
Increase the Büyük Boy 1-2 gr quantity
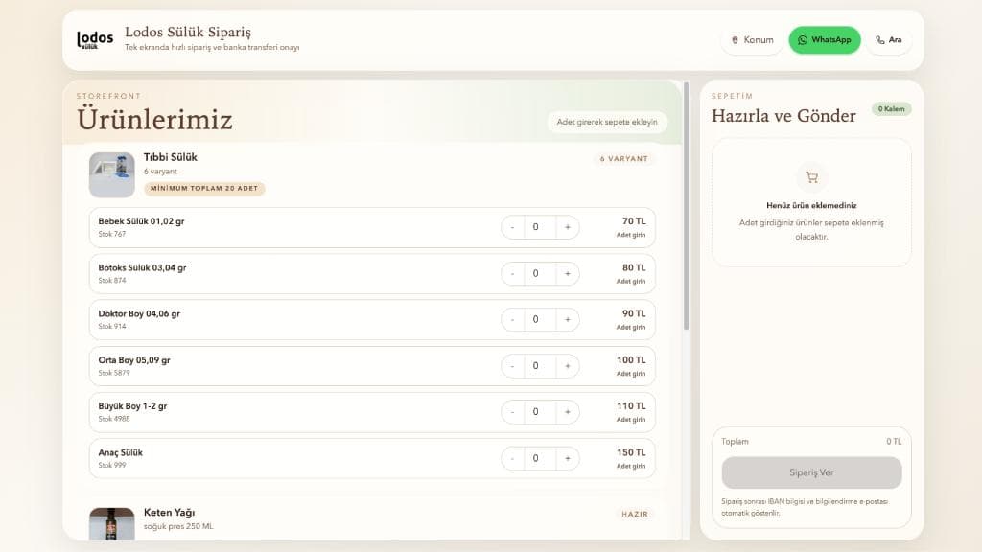tap(569, 411)
